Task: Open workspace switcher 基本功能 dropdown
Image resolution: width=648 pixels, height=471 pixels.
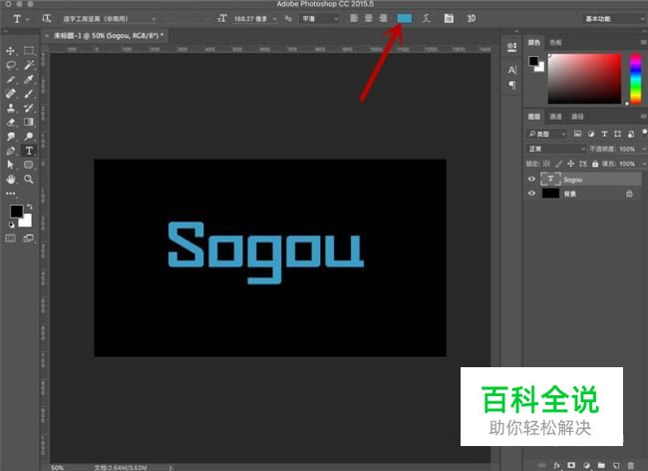Action: pyautogui.click(x=614, y=19)
